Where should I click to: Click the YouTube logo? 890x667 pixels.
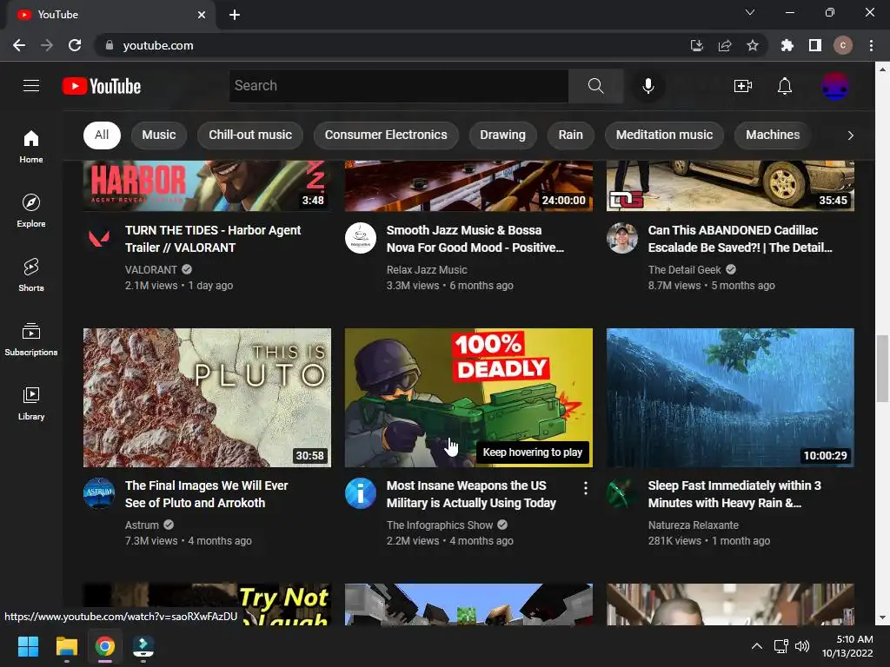coord(102,86)
